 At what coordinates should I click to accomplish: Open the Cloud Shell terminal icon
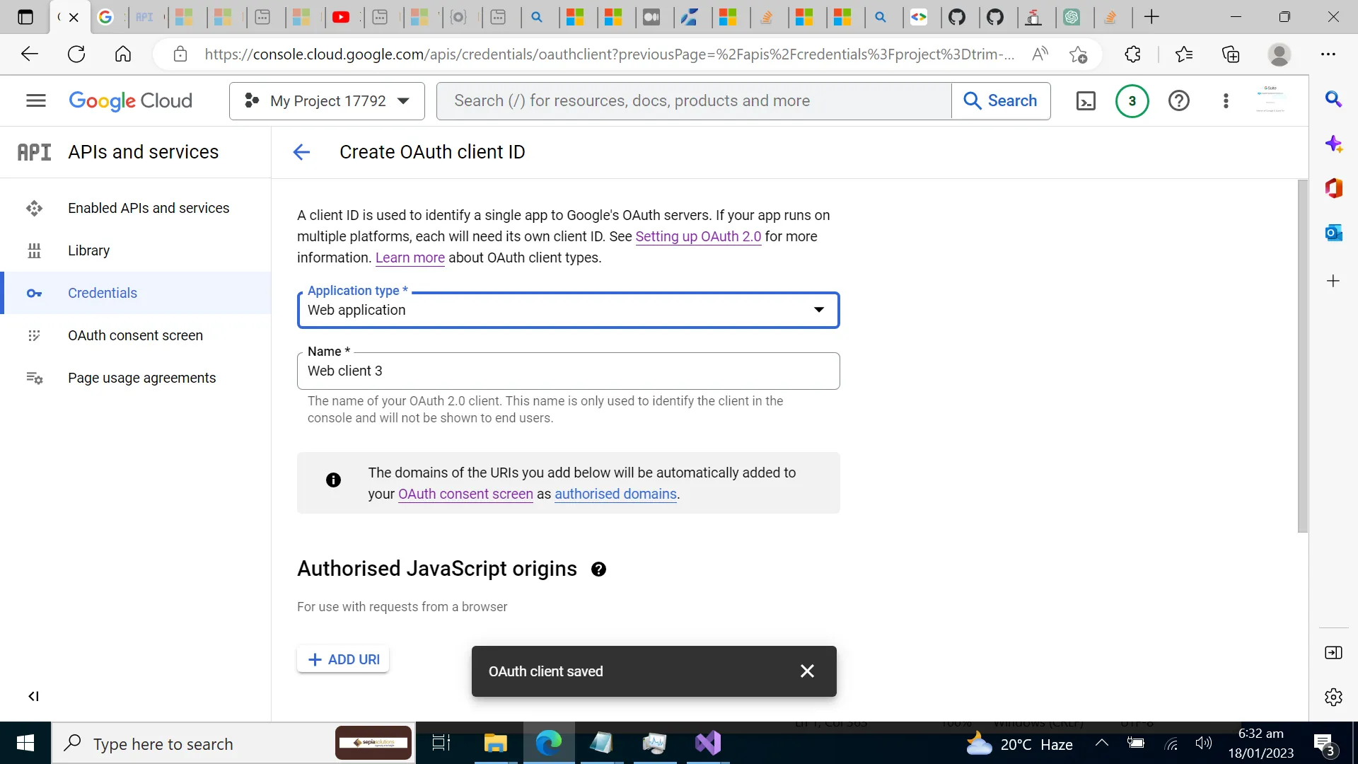(1086, 101)
